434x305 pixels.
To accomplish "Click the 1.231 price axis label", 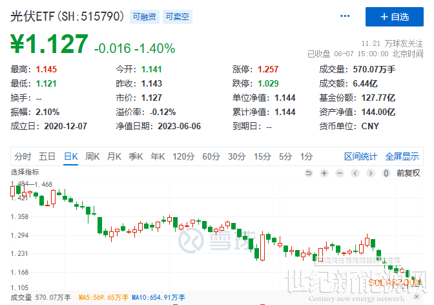I will [x=19, y=253].
